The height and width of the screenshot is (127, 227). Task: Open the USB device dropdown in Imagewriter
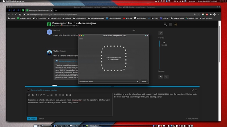point(109,82)
